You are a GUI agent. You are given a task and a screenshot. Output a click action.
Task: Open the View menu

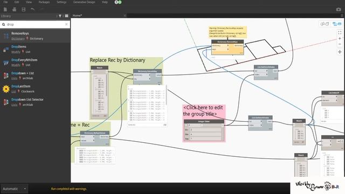29,2
